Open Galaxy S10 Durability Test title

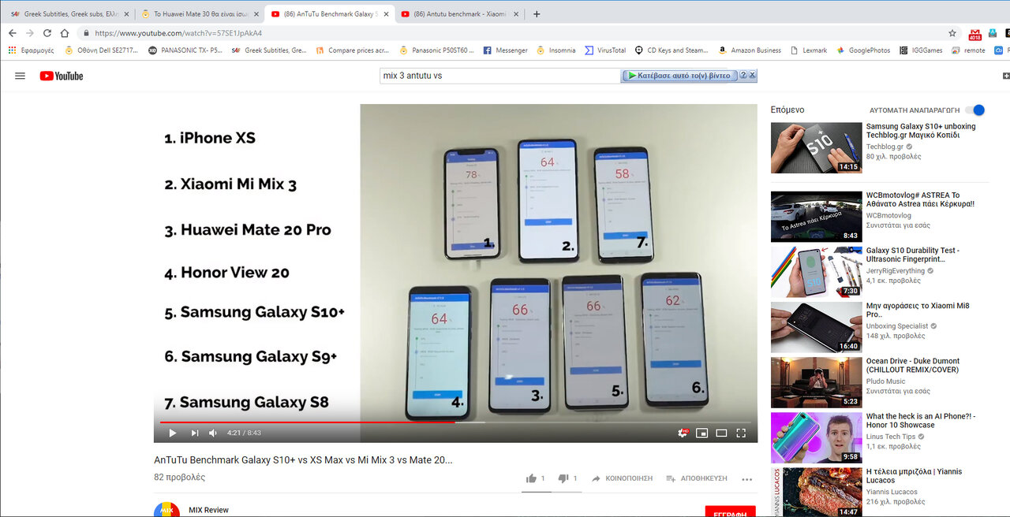(x=913, y=255)
